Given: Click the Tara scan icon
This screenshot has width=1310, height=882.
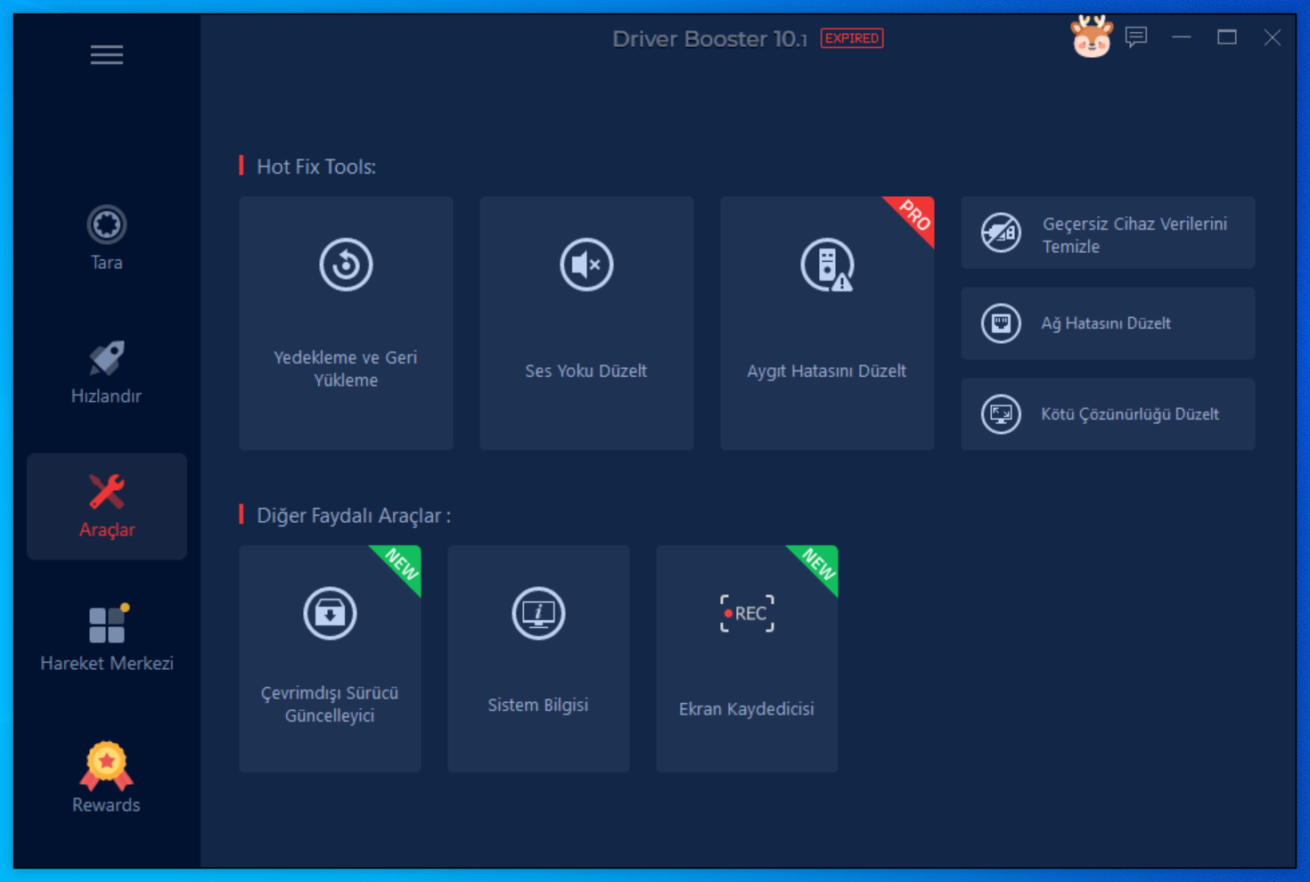Looking at the screenshot, I should click(107, 225).
